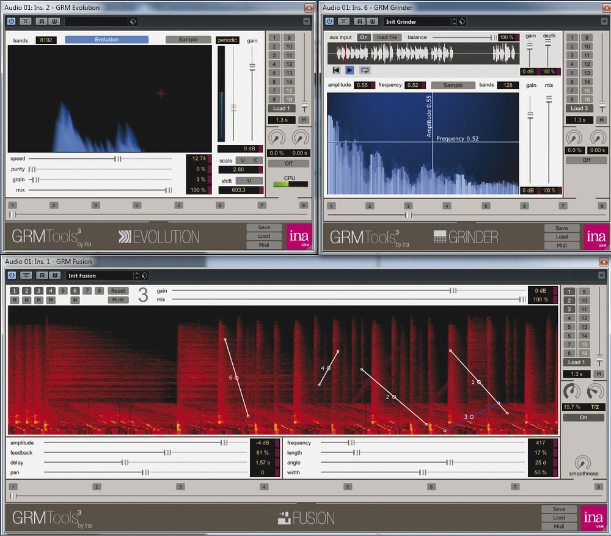The width and height of the screenshot is (611, 536).
Task: Click the bypass icon in GRM Evolution toolbar
Action: pyautogui.click(x=25, y=21)
